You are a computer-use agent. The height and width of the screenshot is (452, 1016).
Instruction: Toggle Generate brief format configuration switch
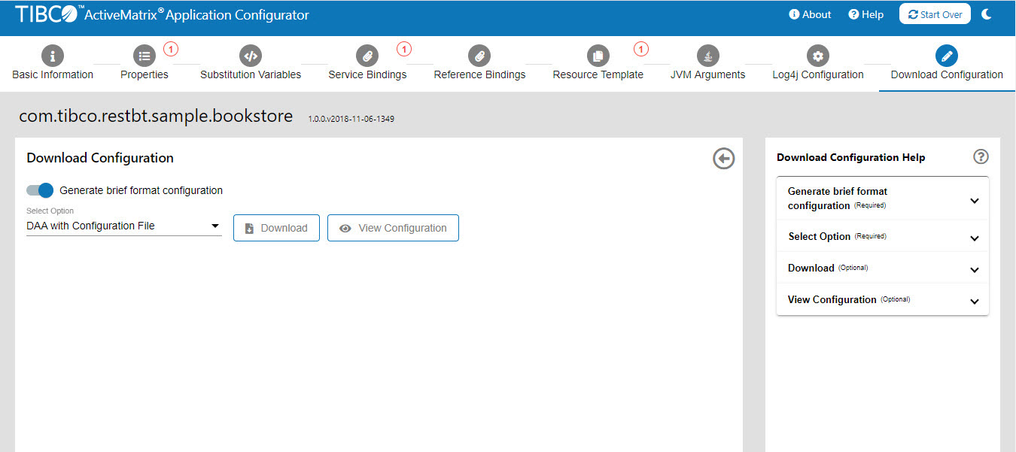40,190
